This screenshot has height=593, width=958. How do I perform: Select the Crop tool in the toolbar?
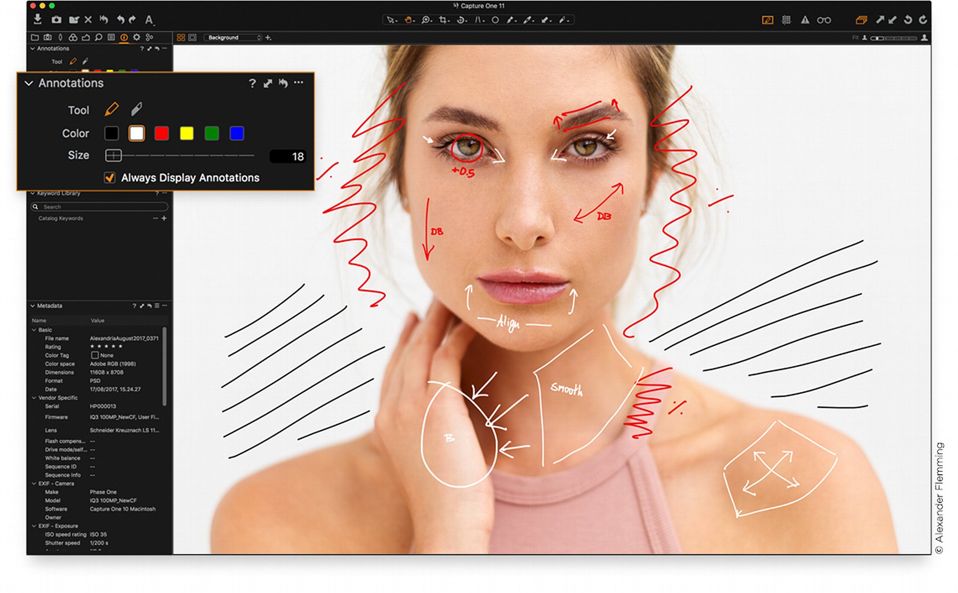click(x=444, y=20)
